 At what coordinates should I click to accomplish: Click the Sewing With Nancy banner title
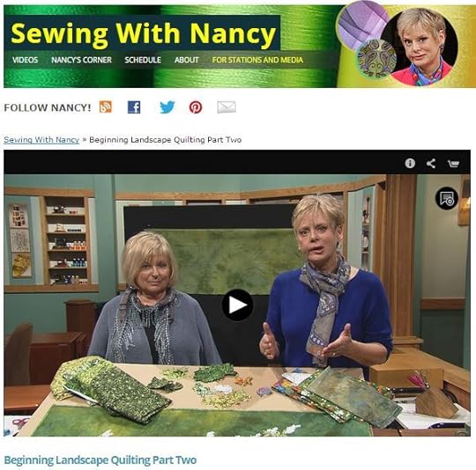pyautogui.click(x=143, y=33)
